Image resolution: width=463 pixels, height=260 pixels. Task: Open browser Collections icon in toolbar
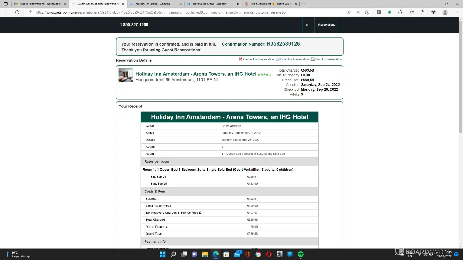(x=422, y=12)
